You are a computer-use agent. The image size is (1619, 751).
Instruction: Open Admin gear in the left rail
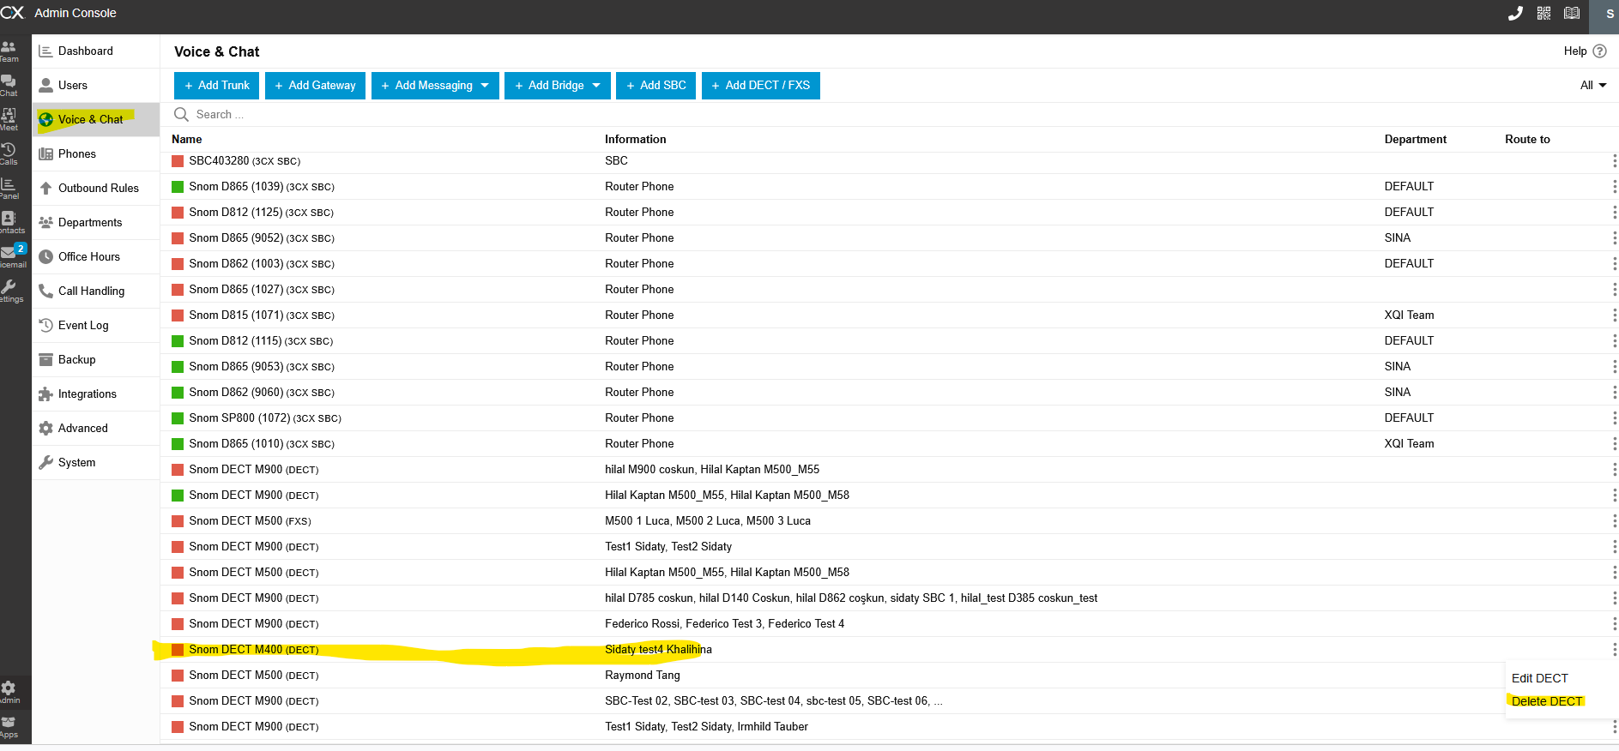coord(9,693)
